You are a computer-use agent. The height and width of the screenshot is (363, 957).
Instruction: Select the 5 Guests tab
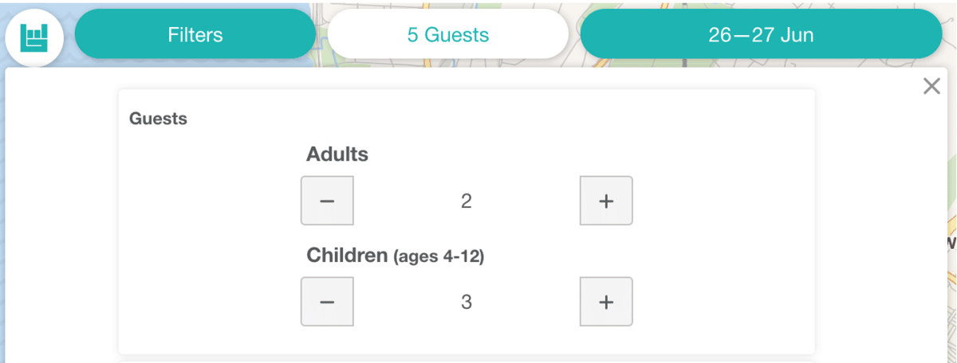point(448,35)
